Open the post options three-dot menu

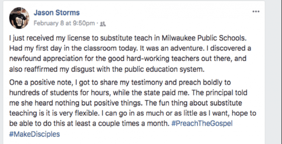(256, 11)
